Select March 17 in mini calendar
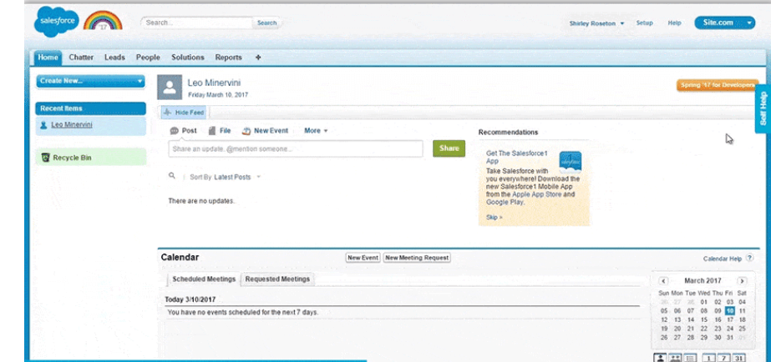 click(730, 319)
